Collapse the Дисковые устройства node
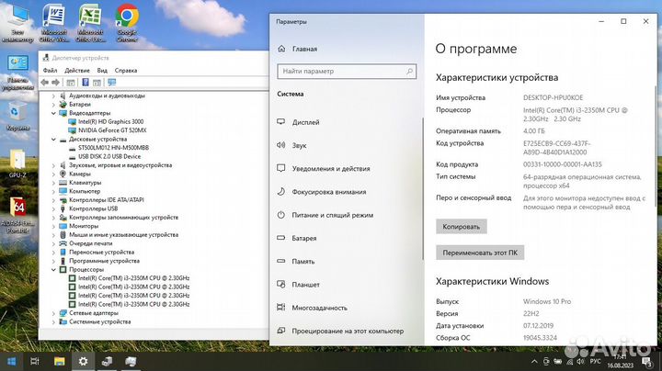The height and width of the screenshot is (371, 662). pyautogui.click(x=53, y=140)
